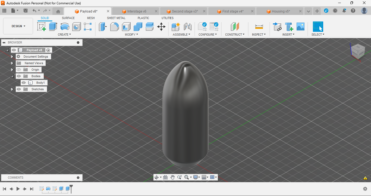Expand the COMMENTS panel
This screenshot has width=371, height=196.
pos(78,178)
